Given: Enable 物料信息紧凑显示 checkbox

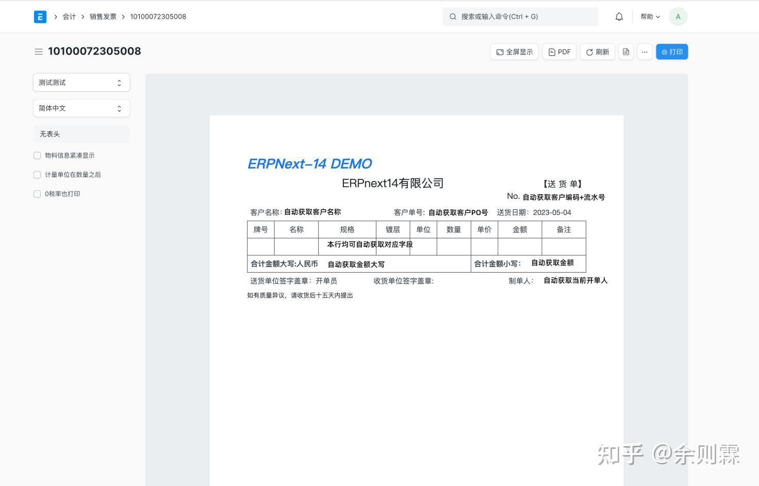Looking at the screenshot, I should pos(37,155).
